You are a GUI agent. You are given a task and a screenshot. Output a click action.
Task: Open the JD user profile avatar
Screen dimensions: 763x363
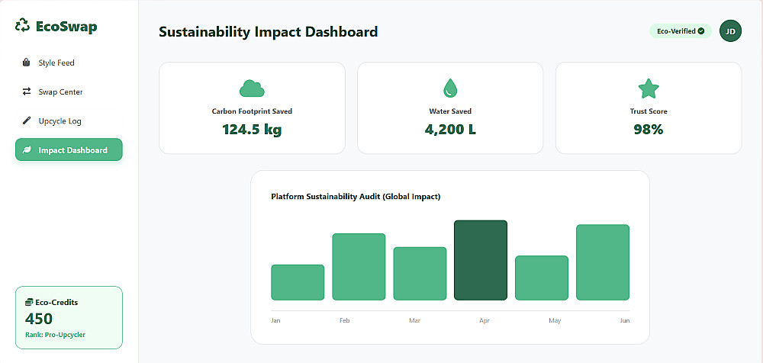[730, 31]
